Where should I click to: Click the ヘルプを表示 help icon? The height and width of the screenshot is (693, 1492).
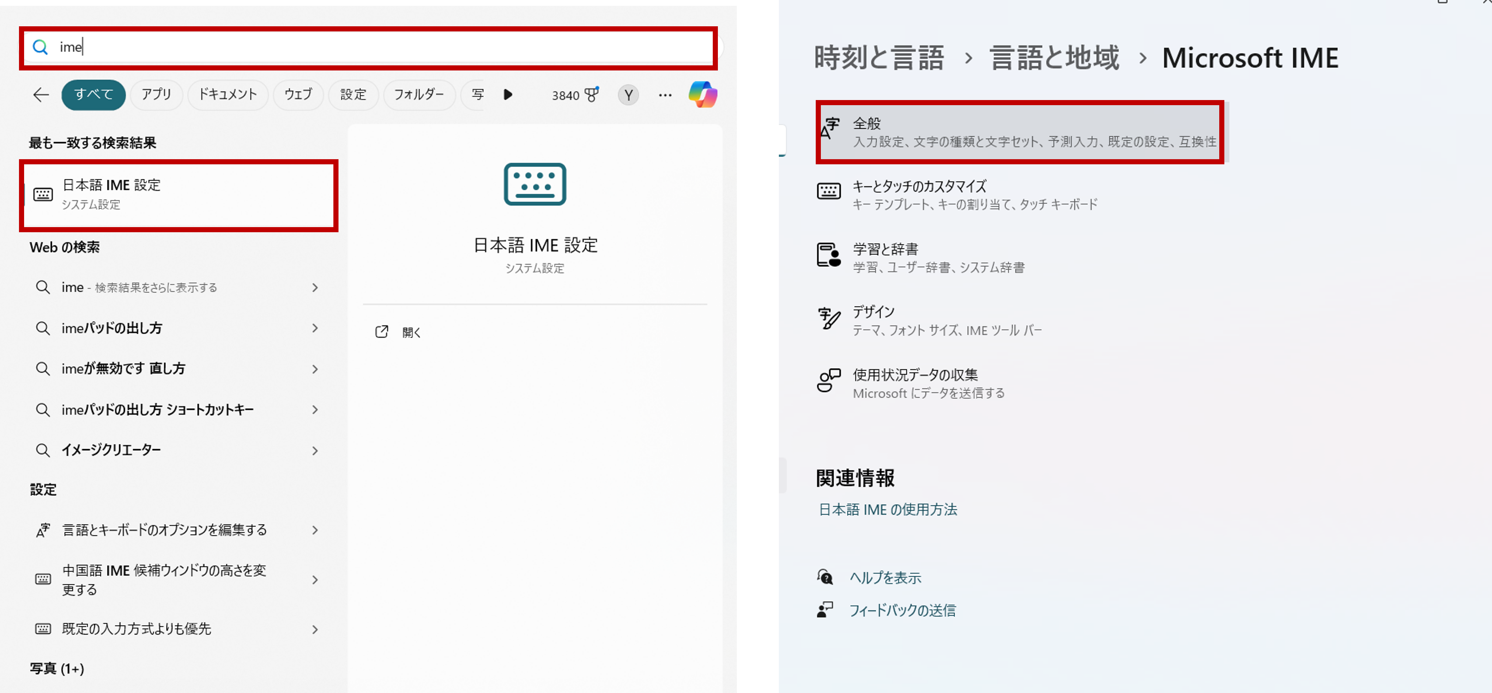[825, 577]
